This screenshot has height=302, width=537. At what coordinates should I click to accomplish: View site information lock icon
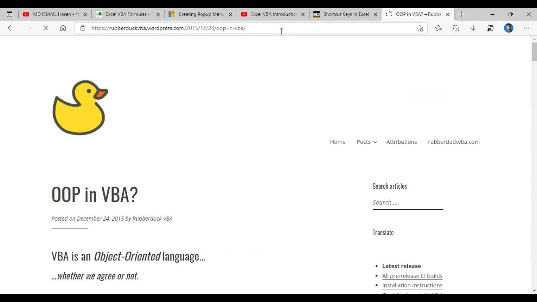83,28
